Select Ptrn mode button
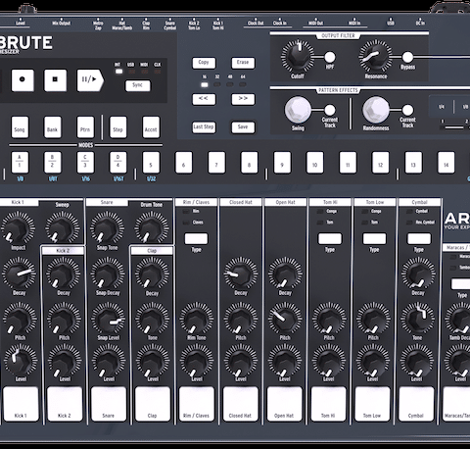This screenshot has width=470, height=449. 85,127
